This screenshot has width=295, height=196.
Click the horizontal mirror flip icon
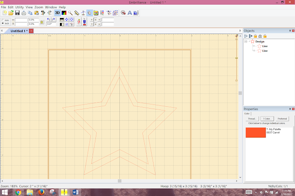[x=43, y=13]
